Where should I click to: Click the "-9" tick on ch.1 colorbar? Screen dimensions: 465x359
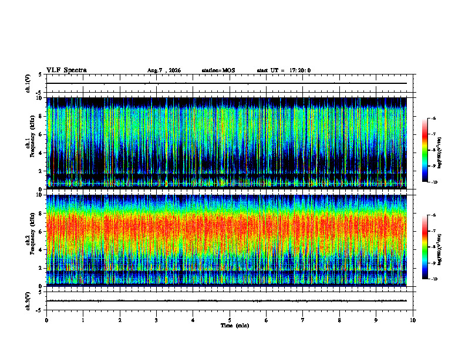(x=433, y=166)
